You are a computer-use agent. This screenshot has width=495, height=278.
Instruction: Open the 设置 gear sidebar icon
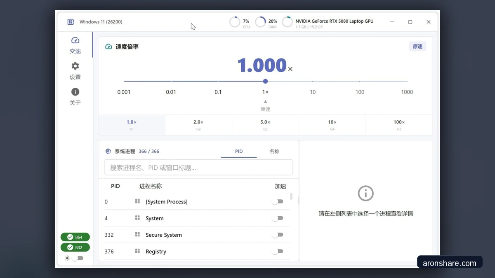(75, 66)
